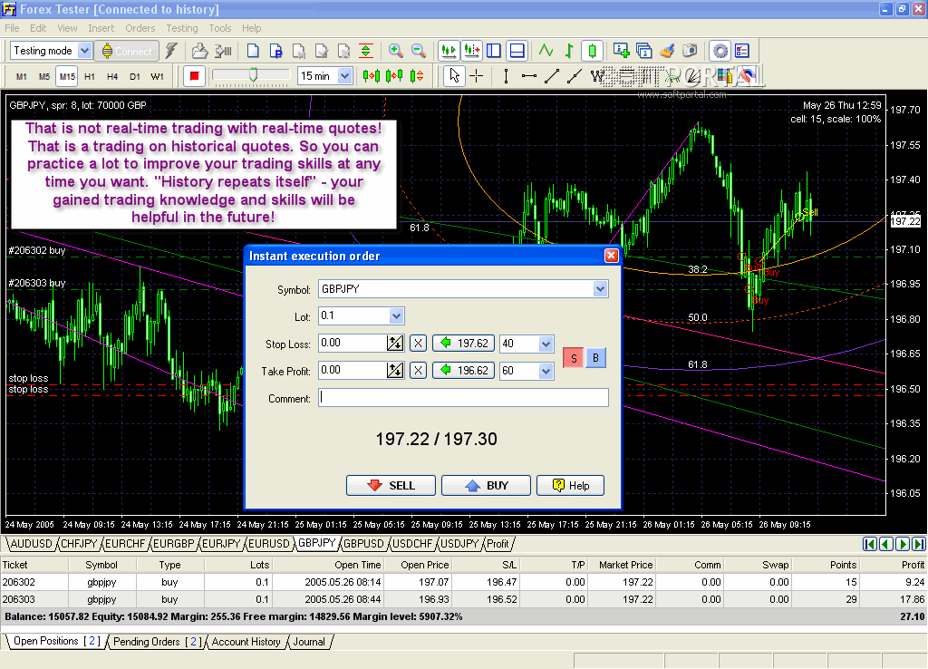928x669 pixels.
Task: Select the crosshair tool
Action: (477, 76)
